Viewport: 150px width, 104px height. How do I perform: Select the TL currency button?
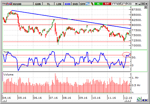(49, 4)
